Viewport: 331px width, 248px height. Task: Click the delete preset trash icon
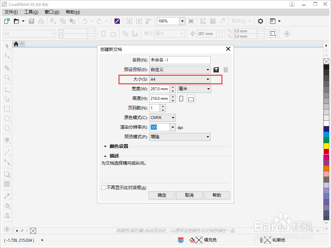coord(226,70)
